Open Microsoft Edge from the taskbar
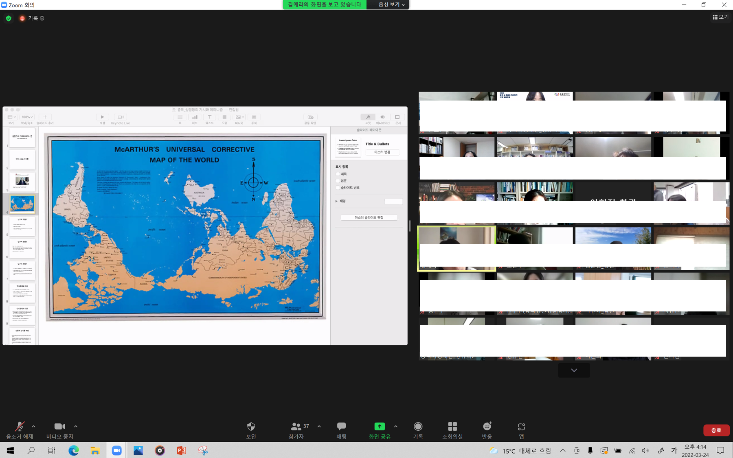Screen dimensions: 733x458 (74, 450)
